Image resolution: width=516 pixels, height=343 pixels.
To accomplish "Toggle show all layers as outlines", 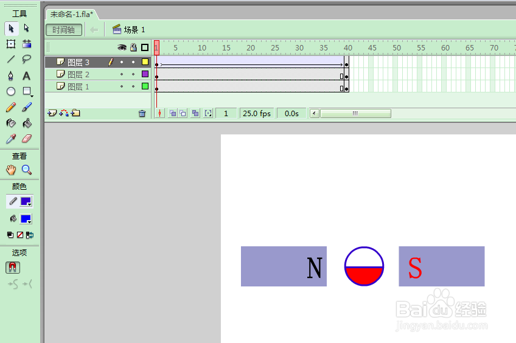I will tap(145, 47).
